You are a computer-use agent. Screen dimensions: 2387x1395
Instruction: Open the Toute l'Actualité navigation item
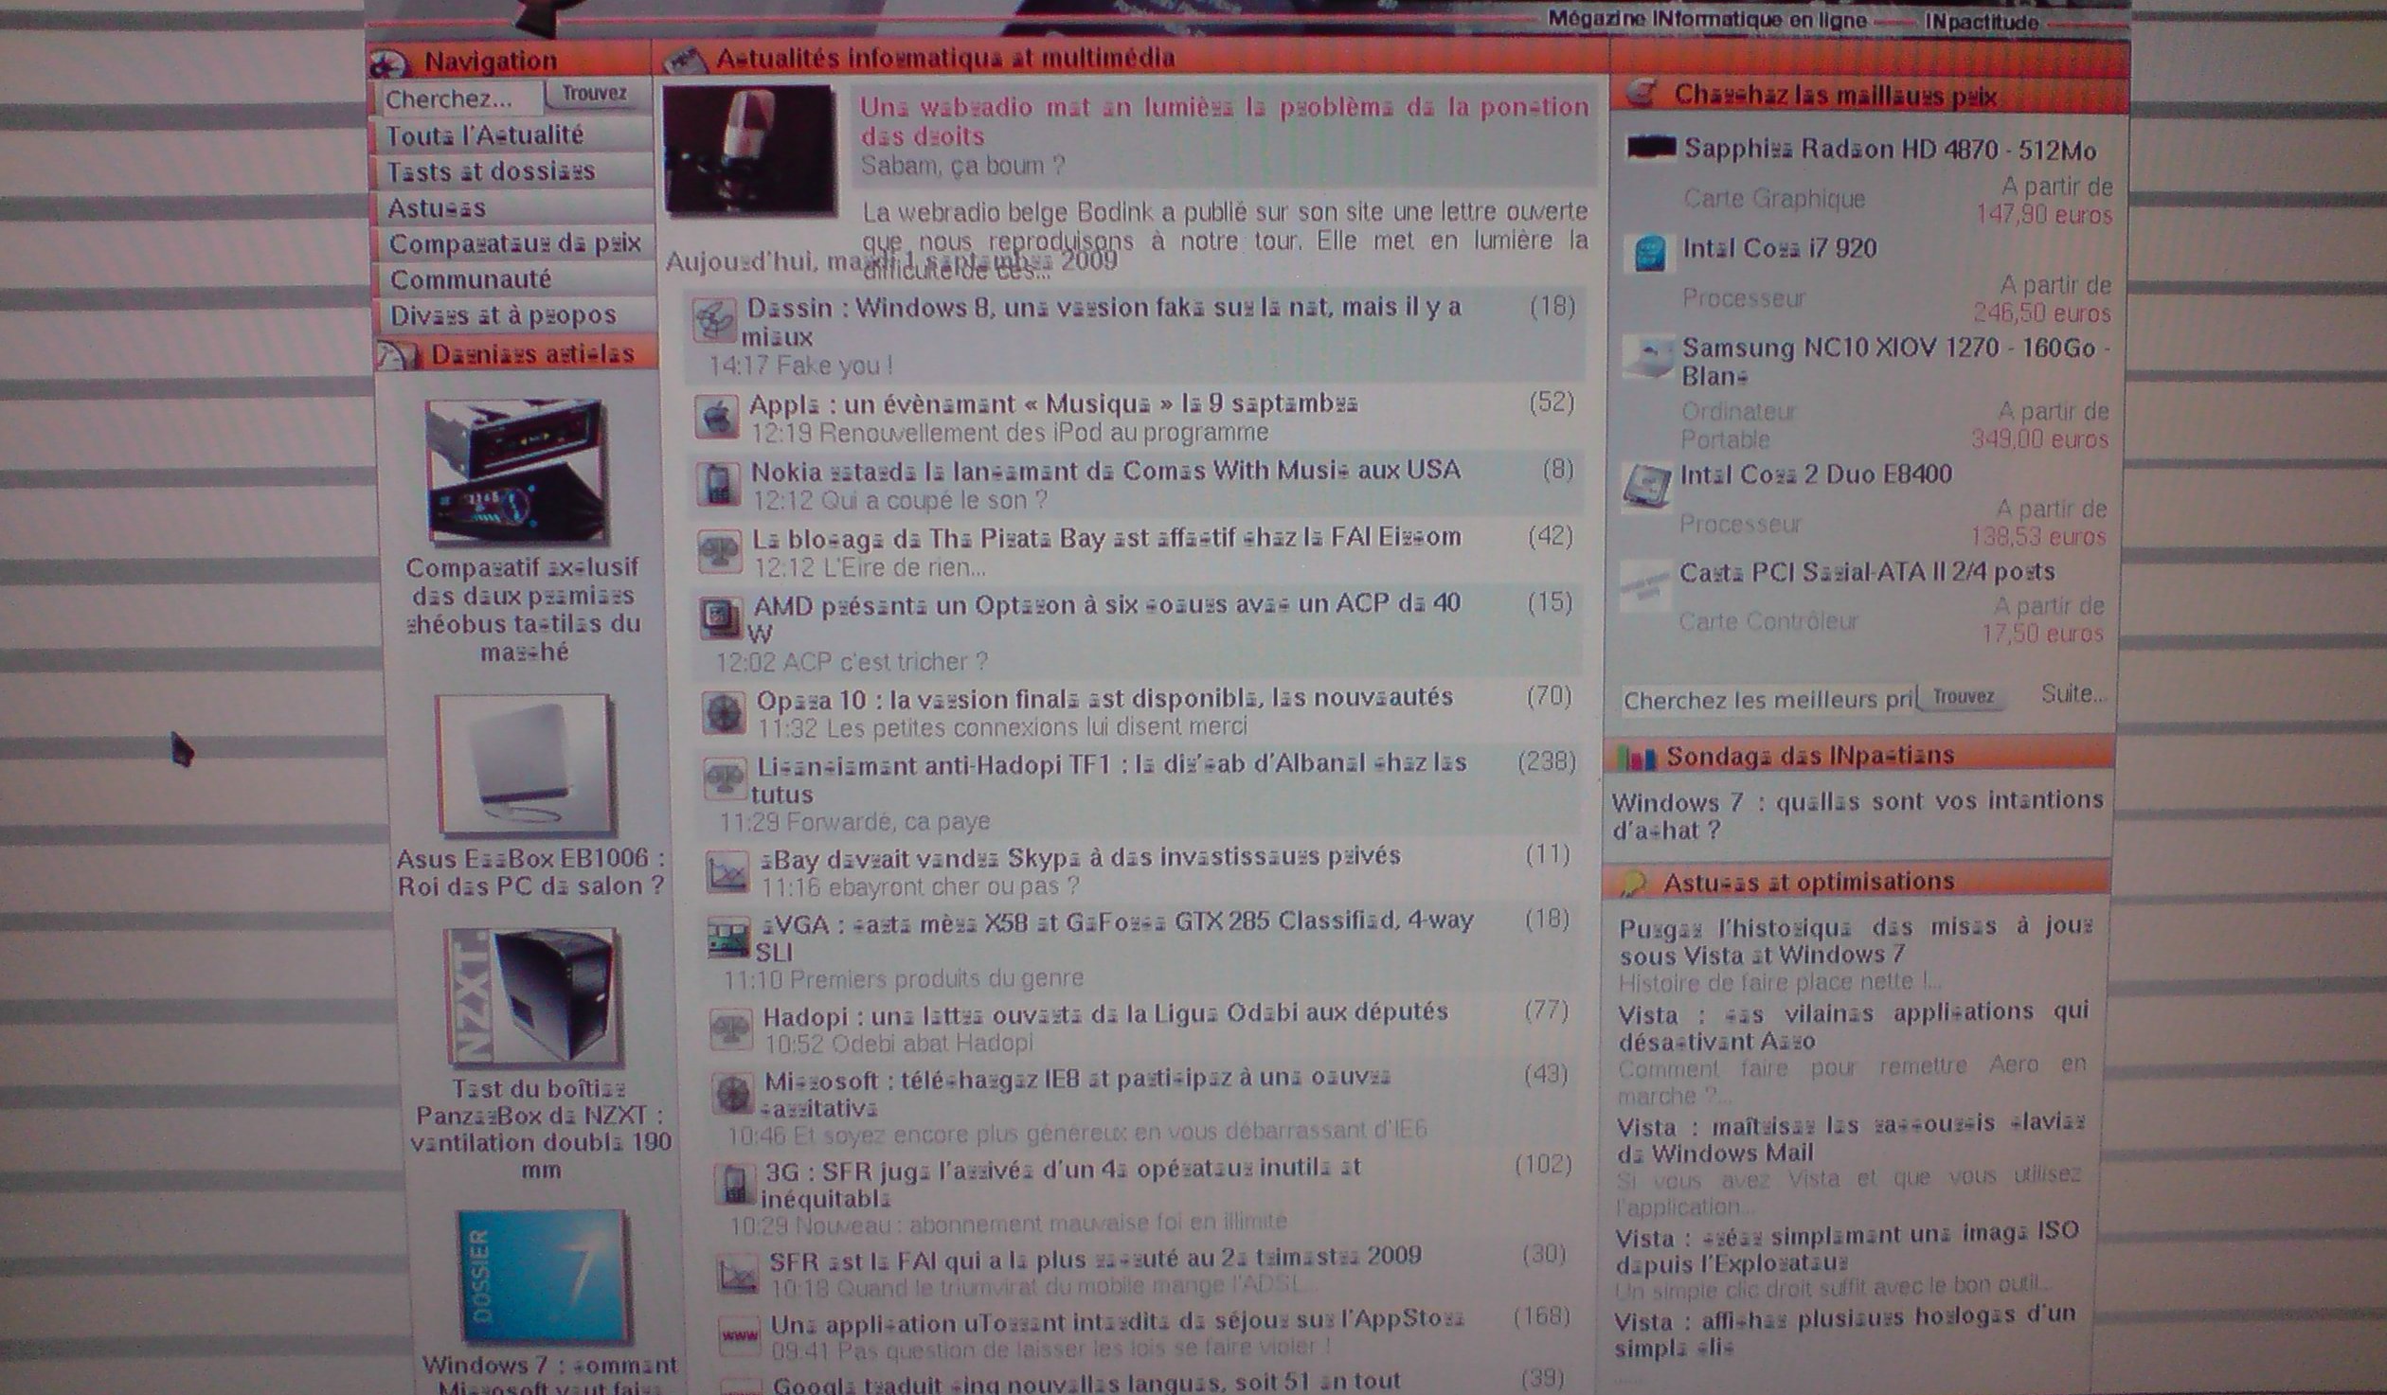484,135
